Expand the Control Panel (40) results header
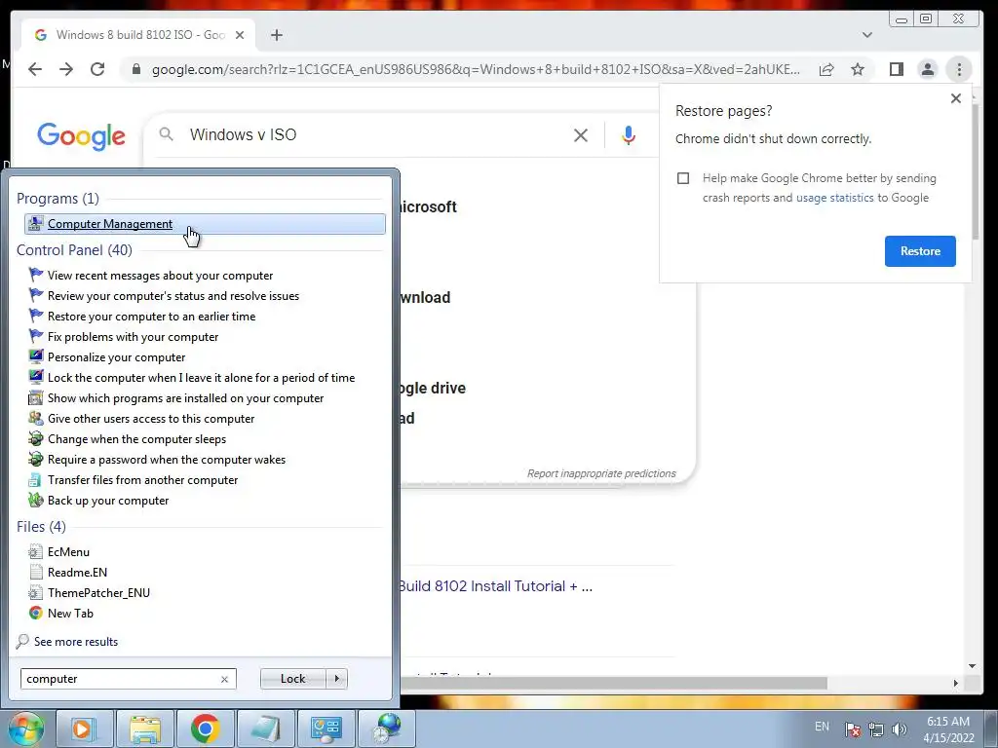Screen dimensions: 998x748 [74, 250]
